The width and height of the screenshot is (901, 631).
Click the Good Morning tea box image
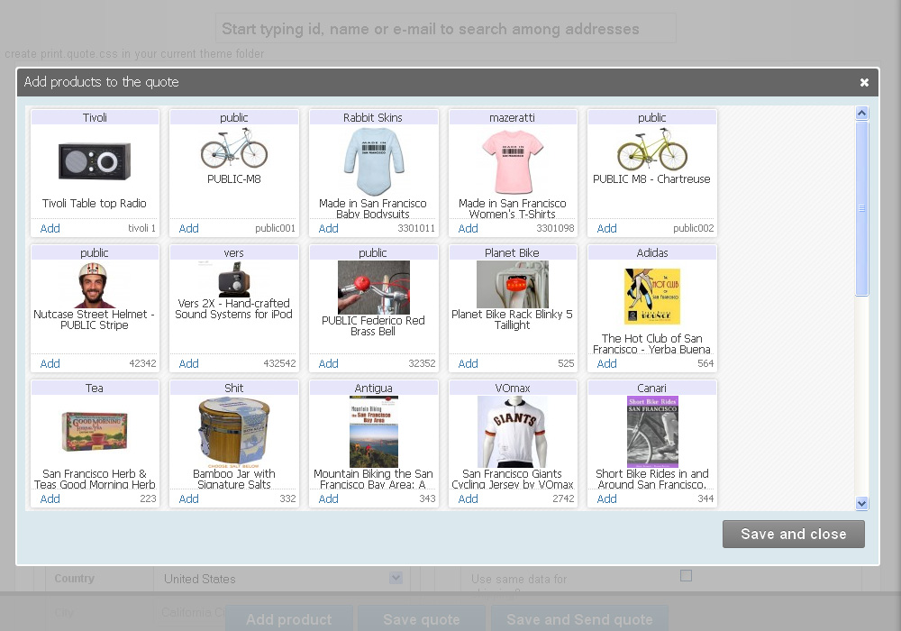tap(95, 432)
